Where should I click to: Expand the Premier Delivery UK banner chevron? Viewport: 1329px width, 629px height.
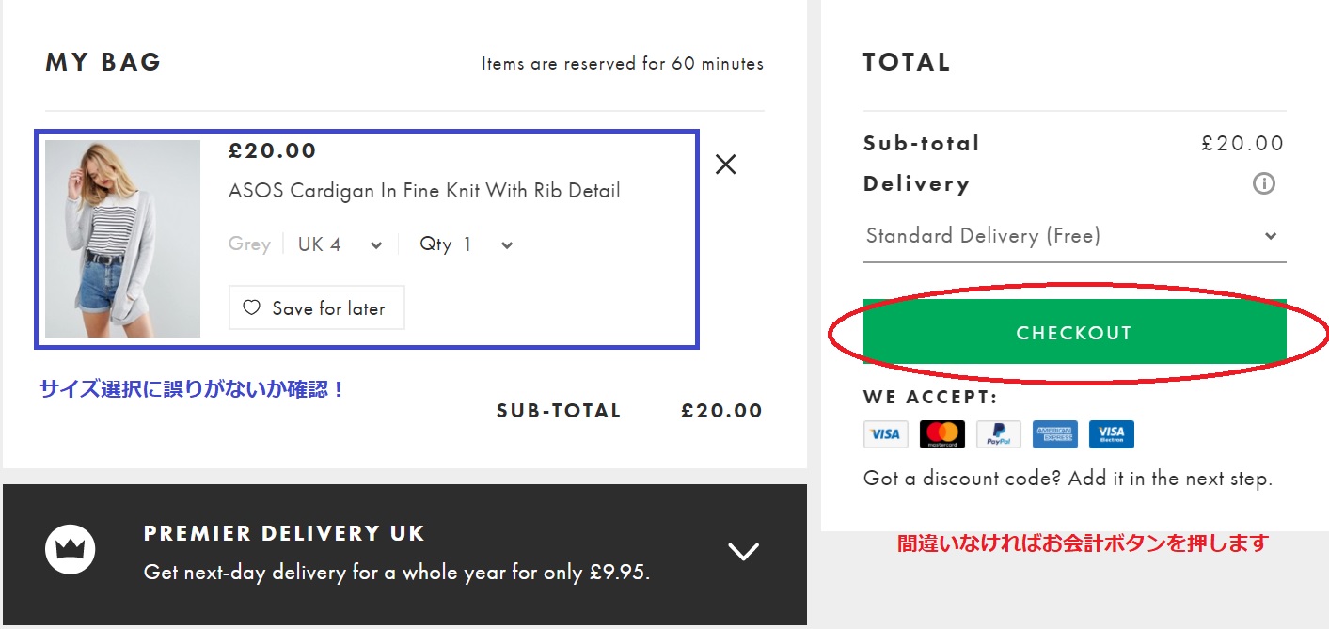pos(743,551)
